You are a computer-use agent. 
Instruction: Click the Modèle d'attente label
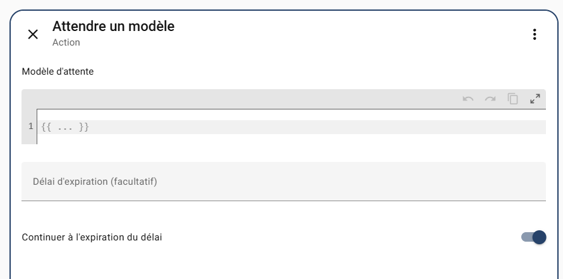tap(58, 71)
